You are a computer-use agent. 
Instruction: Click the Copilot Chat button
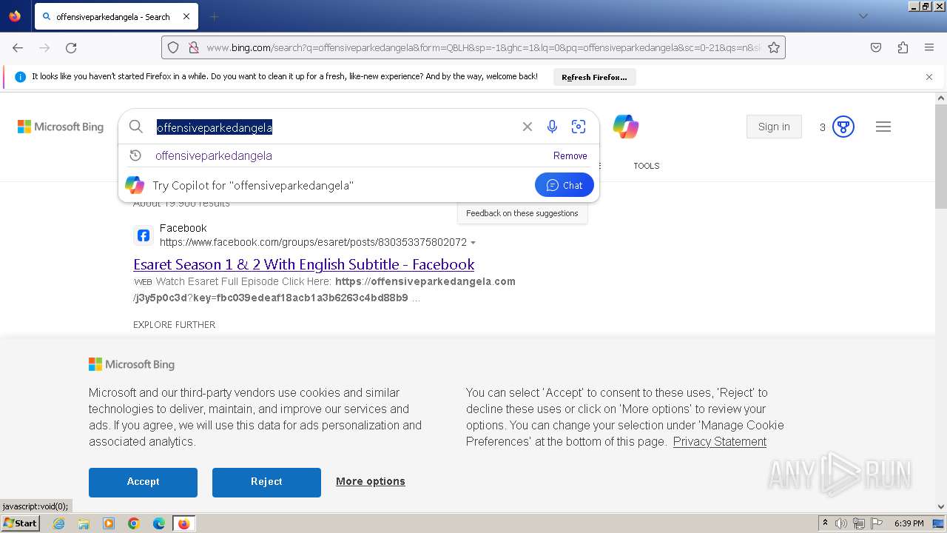[x=565, y=185]
